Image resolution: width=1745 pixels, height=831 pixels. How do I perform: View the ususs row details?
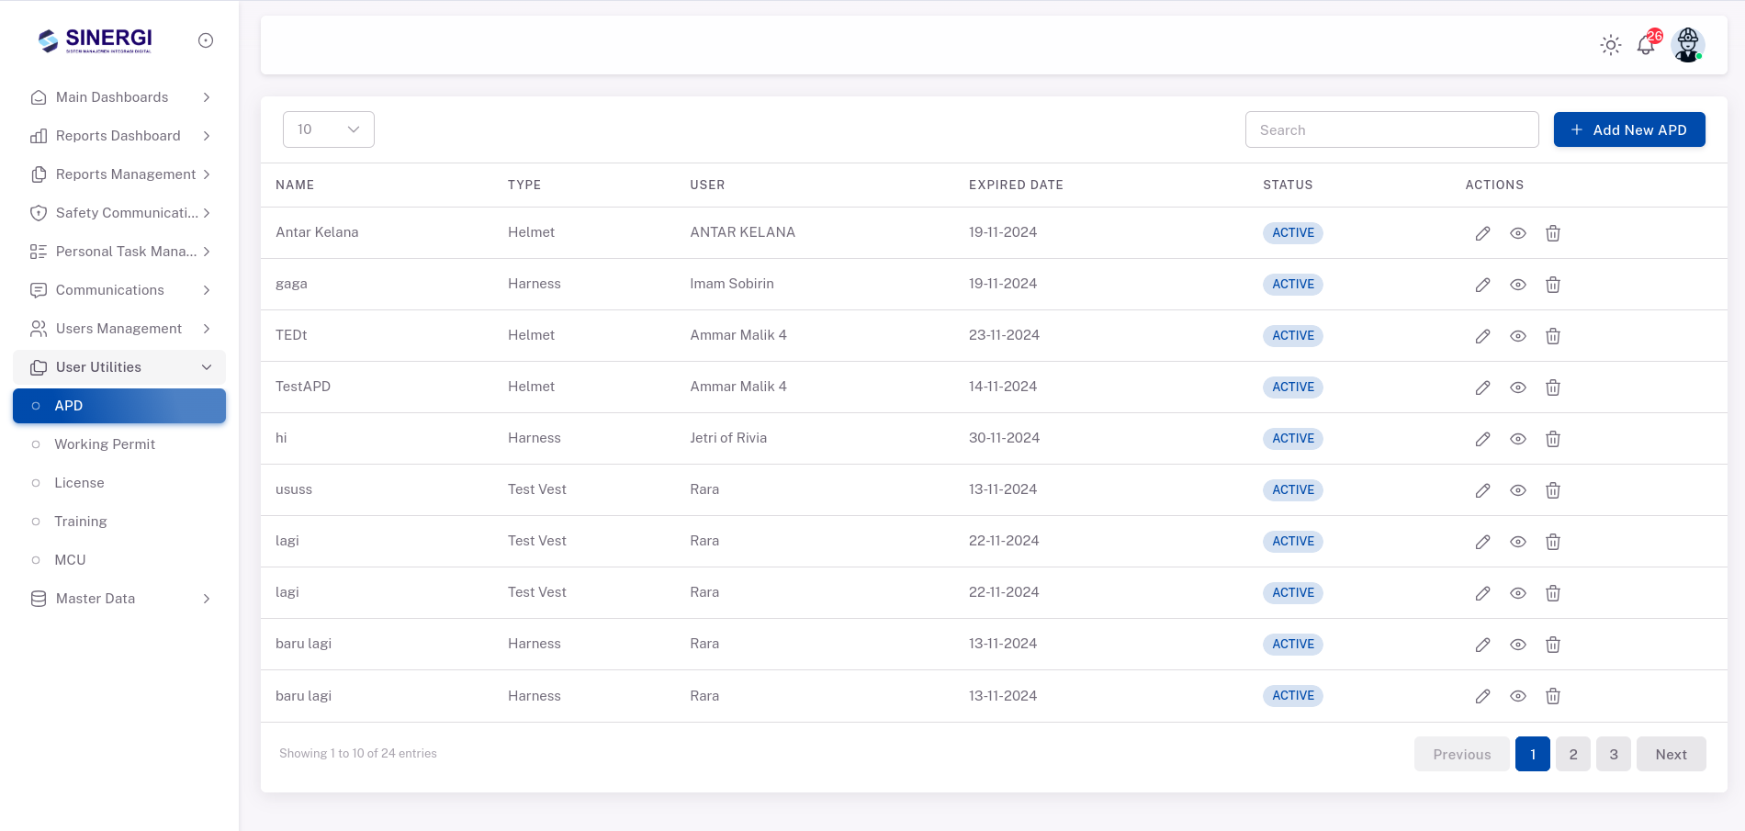(1518, 490)
